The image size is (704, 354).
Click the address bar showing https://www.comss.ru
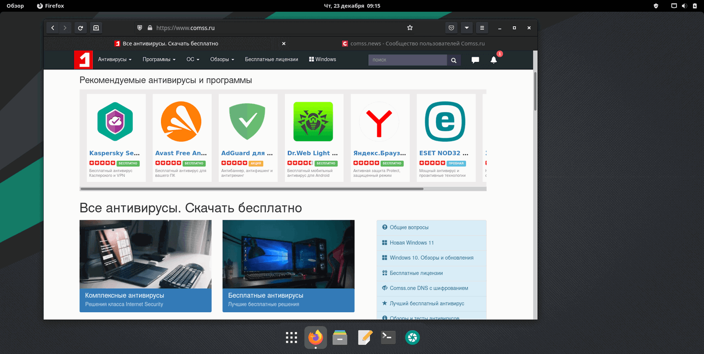[274, 28]
